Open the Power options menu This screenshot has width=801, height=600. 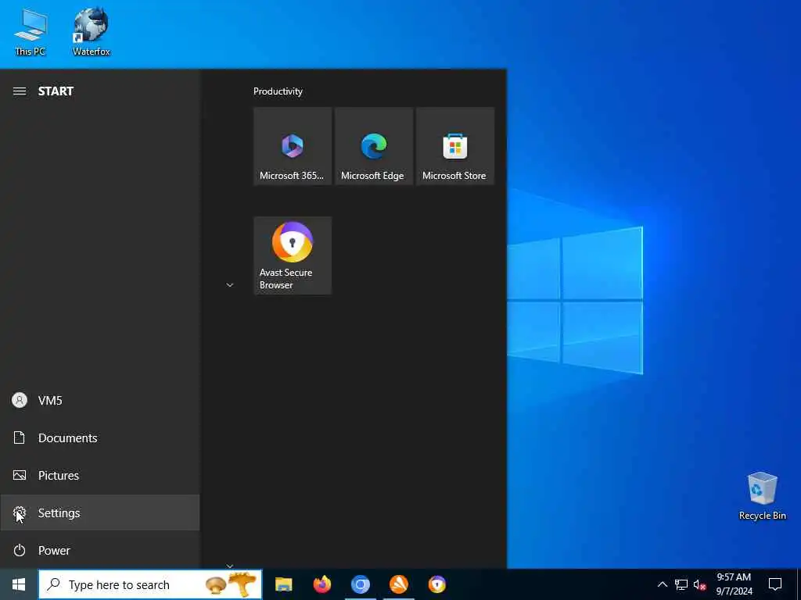100,550
